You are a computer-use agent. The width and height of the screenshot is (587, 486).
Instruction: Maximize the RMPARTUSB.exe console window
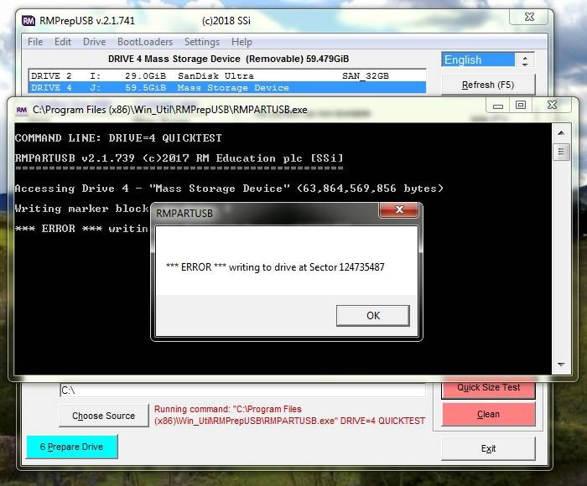click(520, 106)
